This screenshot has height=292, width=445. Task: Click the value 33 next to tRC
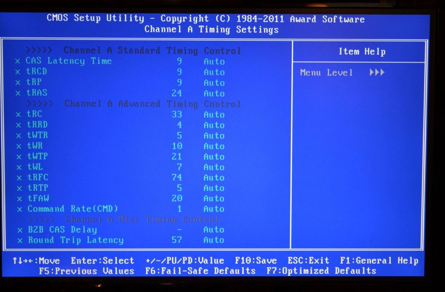pos(176,114)
